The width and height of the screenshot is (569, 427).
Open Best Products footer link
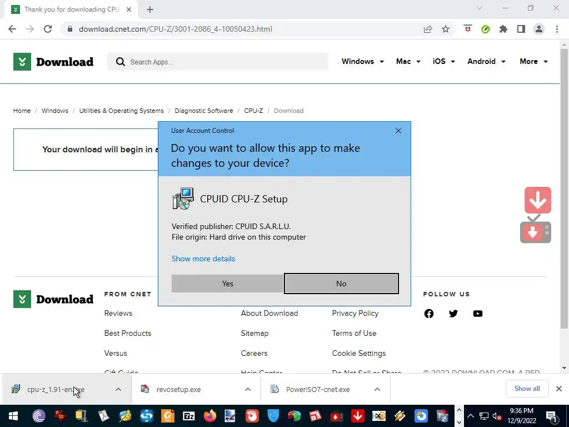coord(128,333)
